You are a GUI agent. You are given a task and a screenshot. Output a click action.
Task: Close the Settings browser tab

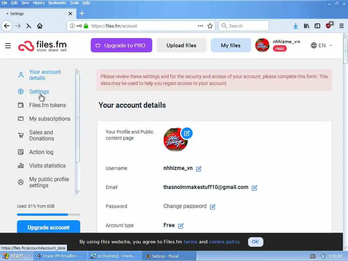(x=70, y=14)
